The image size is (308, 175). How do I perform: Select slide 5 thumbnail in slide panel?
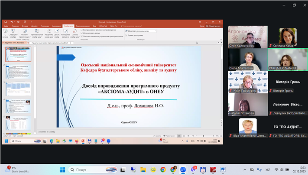point(18,123)
